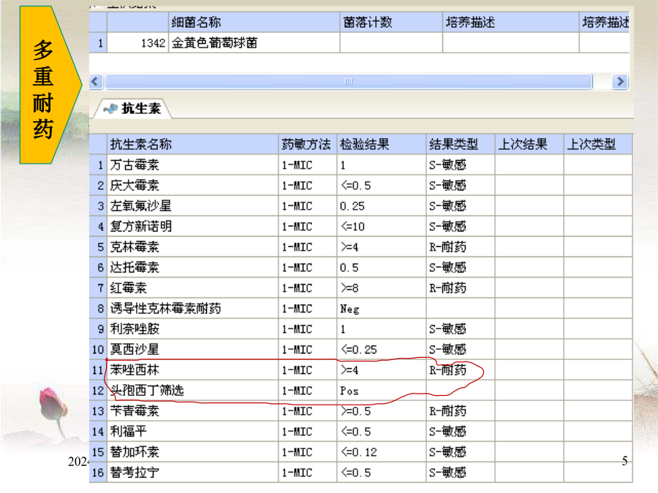Viewport: 658px width, 493px height.
Task: Click the icon on the 抗生素 tab
Action: click(110, 109)
